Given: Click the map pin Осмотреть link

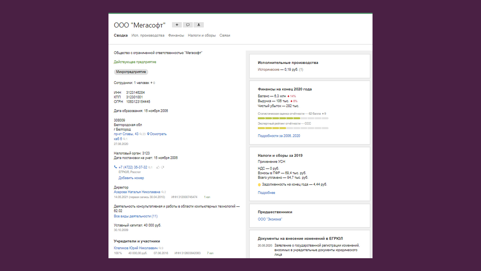Looking at the screenshot, I should tap(157, 134).
